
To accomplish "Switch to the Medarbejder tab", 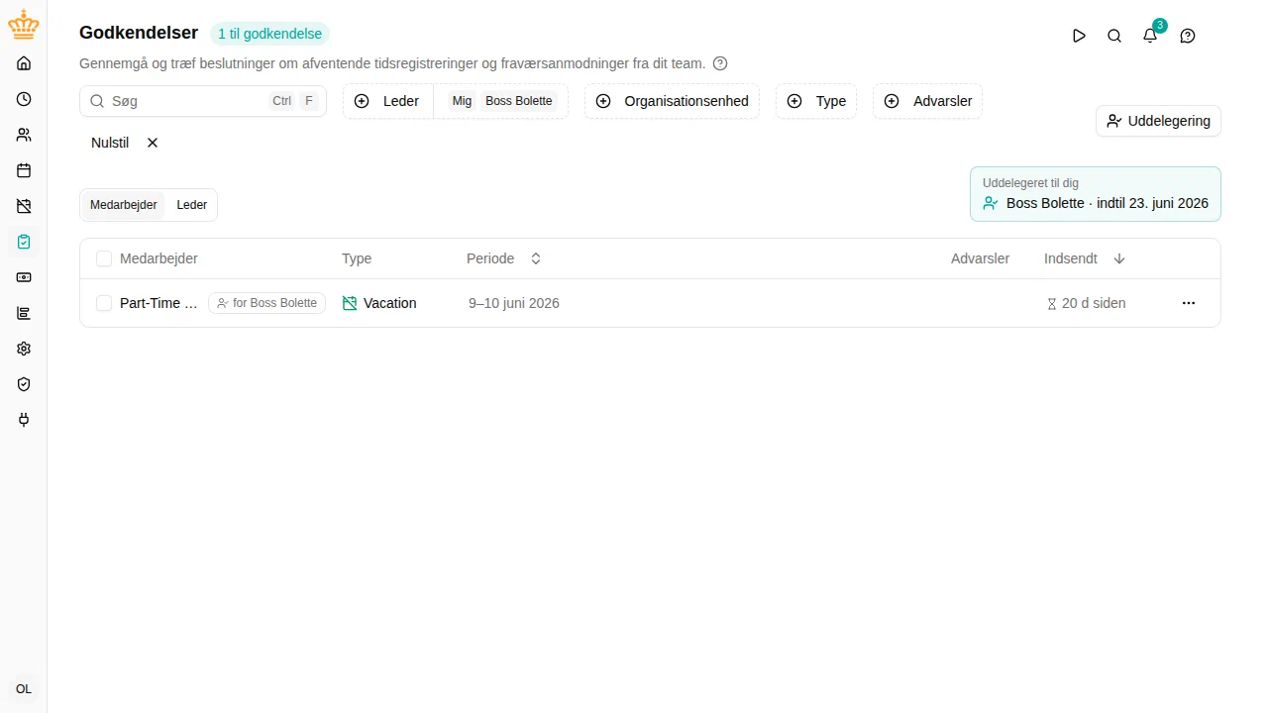I will coord(124,205).
